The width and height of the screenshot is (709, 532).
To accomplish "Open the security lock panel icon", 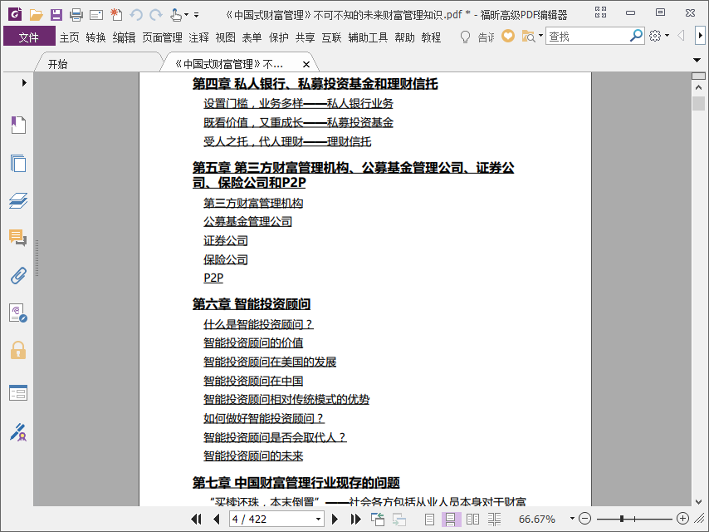I will point(18,350).
